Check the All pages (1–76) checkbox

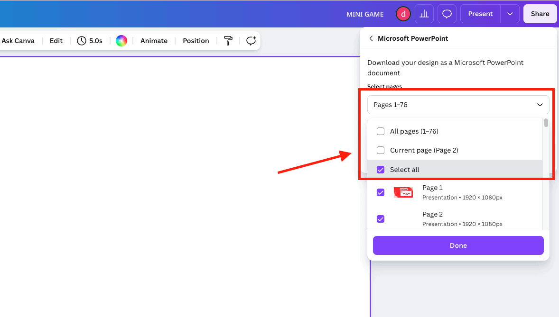[381, 131]
